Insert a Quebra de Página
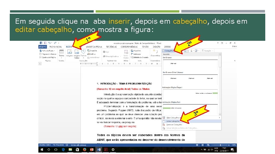This screenshot has width=275, height=154. pyautogui.click(x=48, y=57)
